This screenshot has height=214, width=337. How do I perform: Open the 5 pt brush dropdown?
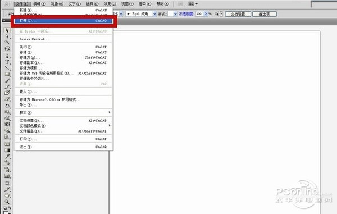coord(154,14)
